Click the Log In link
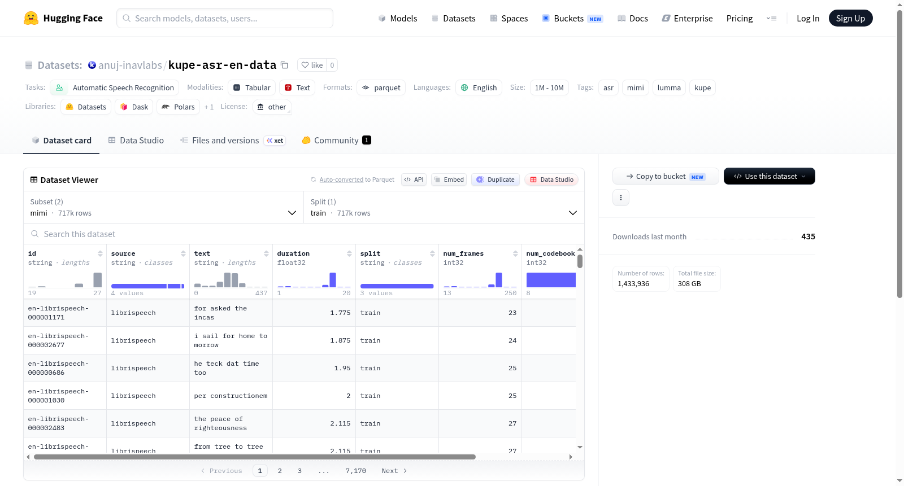904x486 pixels. [808, 18]
